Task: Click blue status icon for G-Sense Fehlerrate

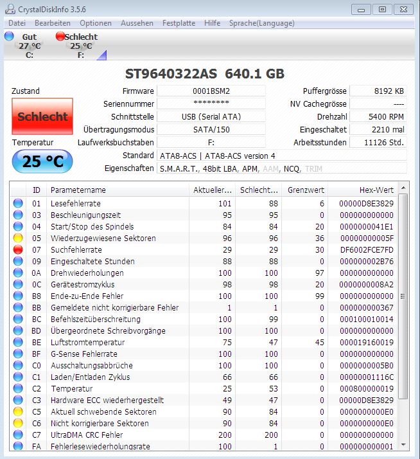Action: [x=18, y=354]
